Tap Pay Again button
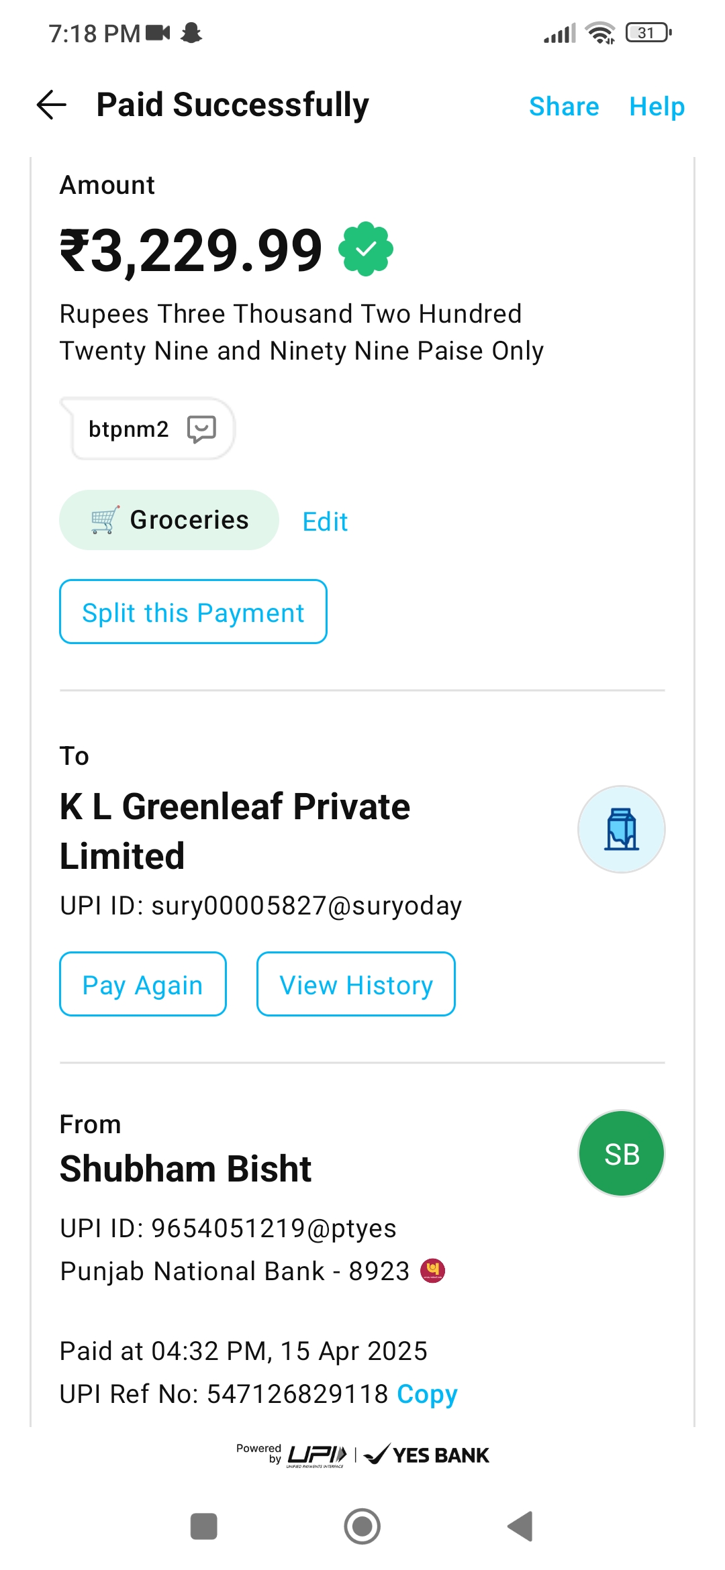 [x=143, y=984]
